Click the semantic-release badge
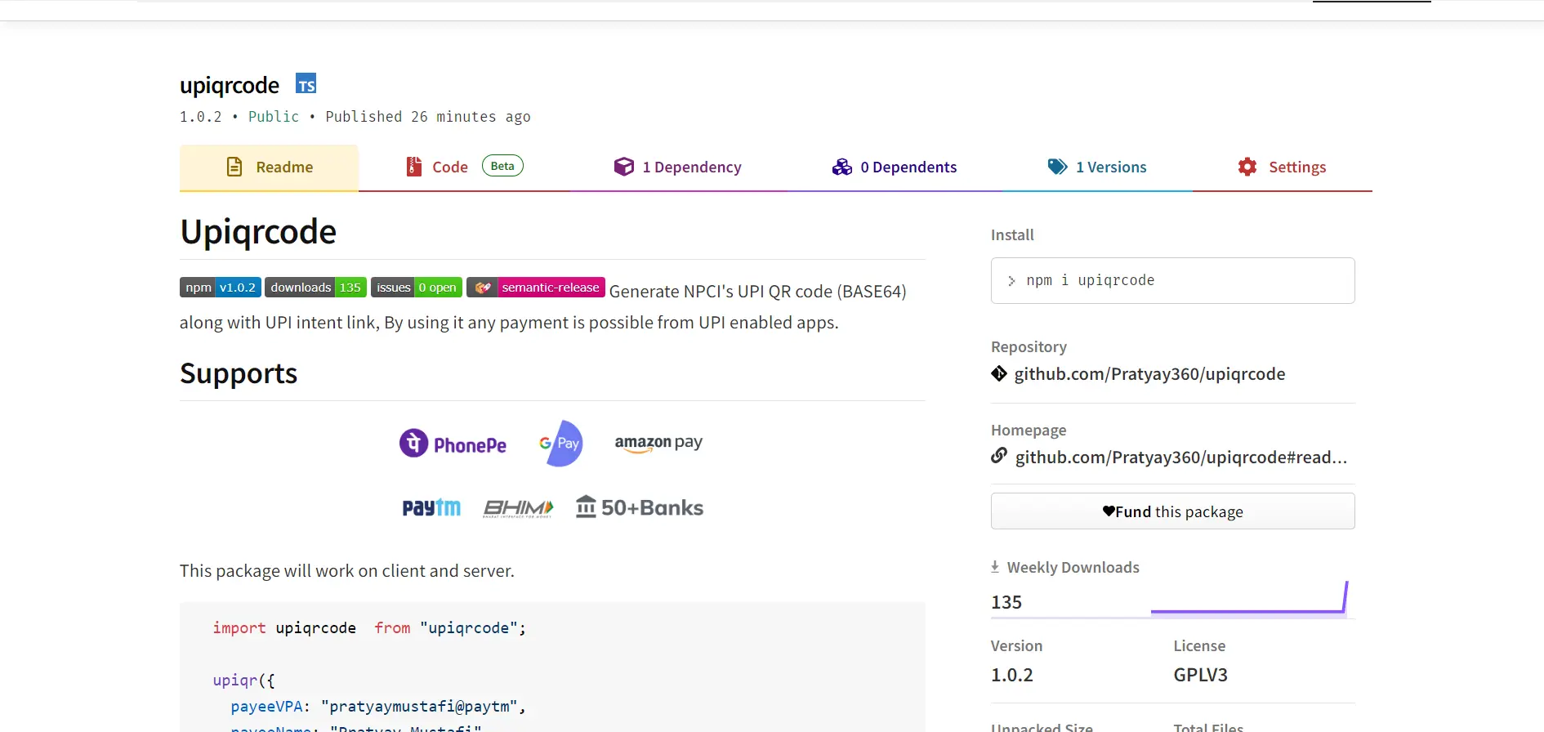Viewport: 1544px width, 732px height. click(536, 288)
